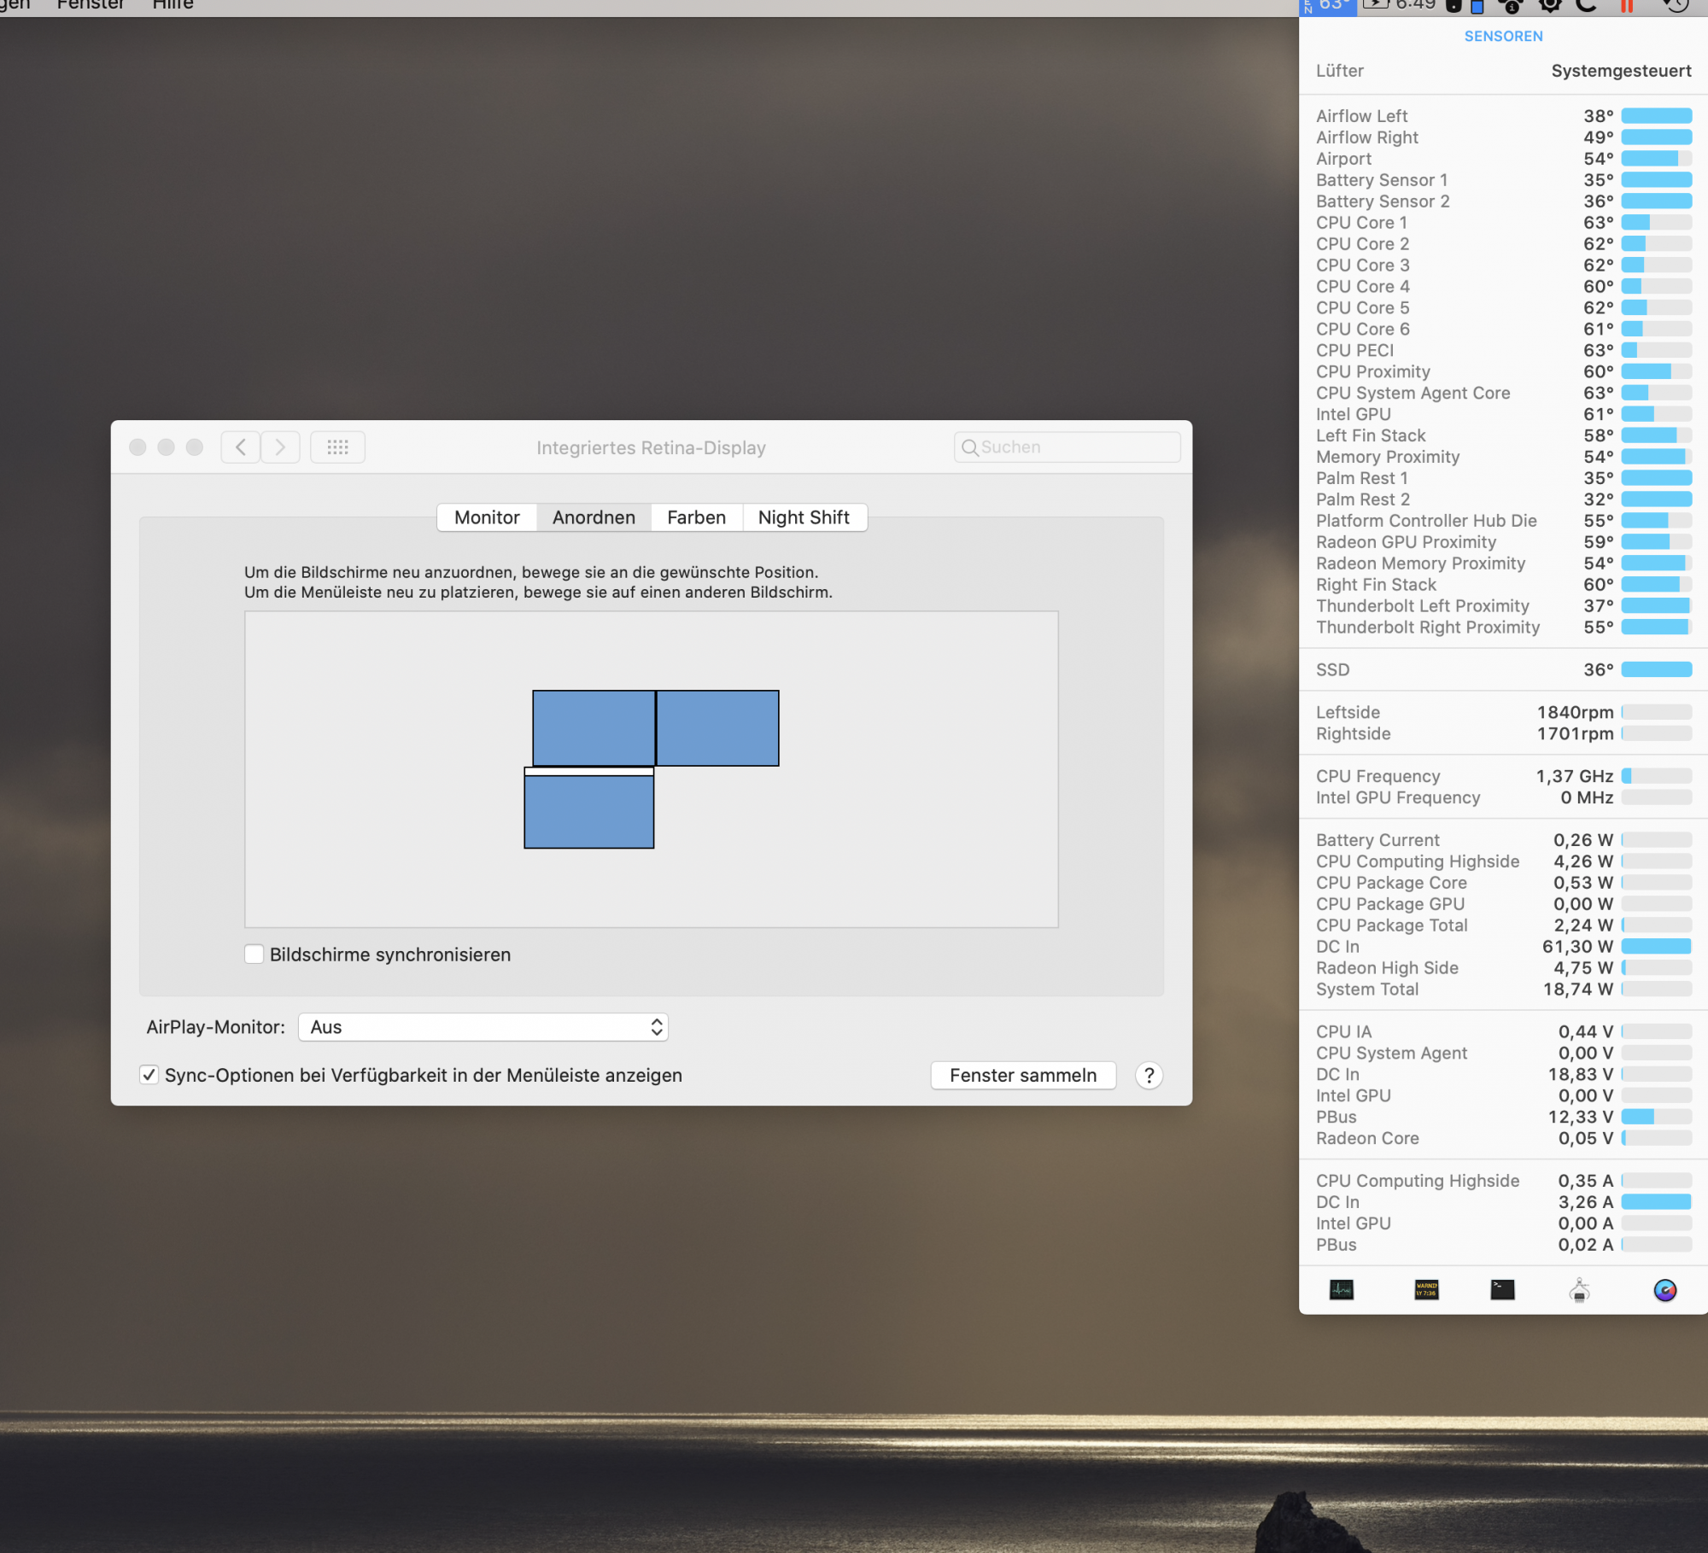Viewport: 1708px width, 1553px height.
Task: Enable Bildschirme synchronisieren checkbox
Action: point(254,954)
